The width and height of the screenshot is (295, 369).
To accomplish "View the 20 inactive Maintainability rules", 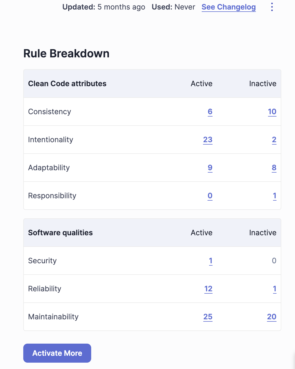I will coord(272,317).
